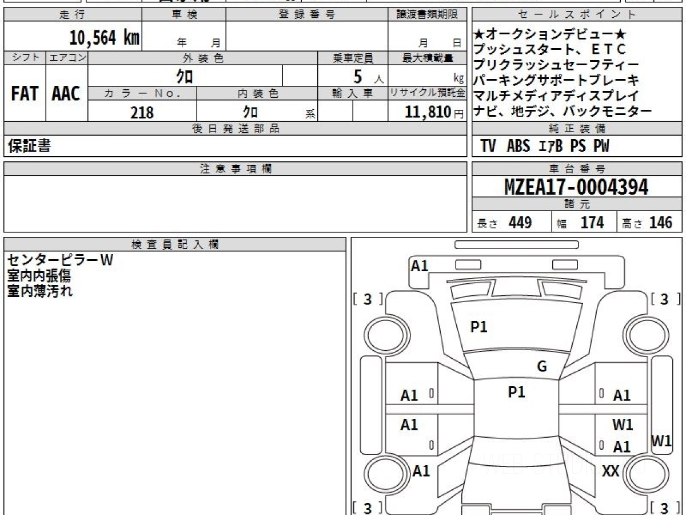Click the 保証書 entry
The image size is (686, 515).
tap(29, 146)
